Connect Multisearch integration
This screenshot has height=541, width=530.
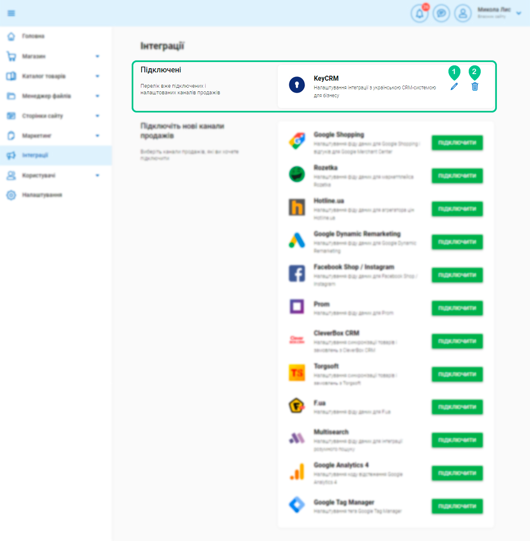point(457,440)
